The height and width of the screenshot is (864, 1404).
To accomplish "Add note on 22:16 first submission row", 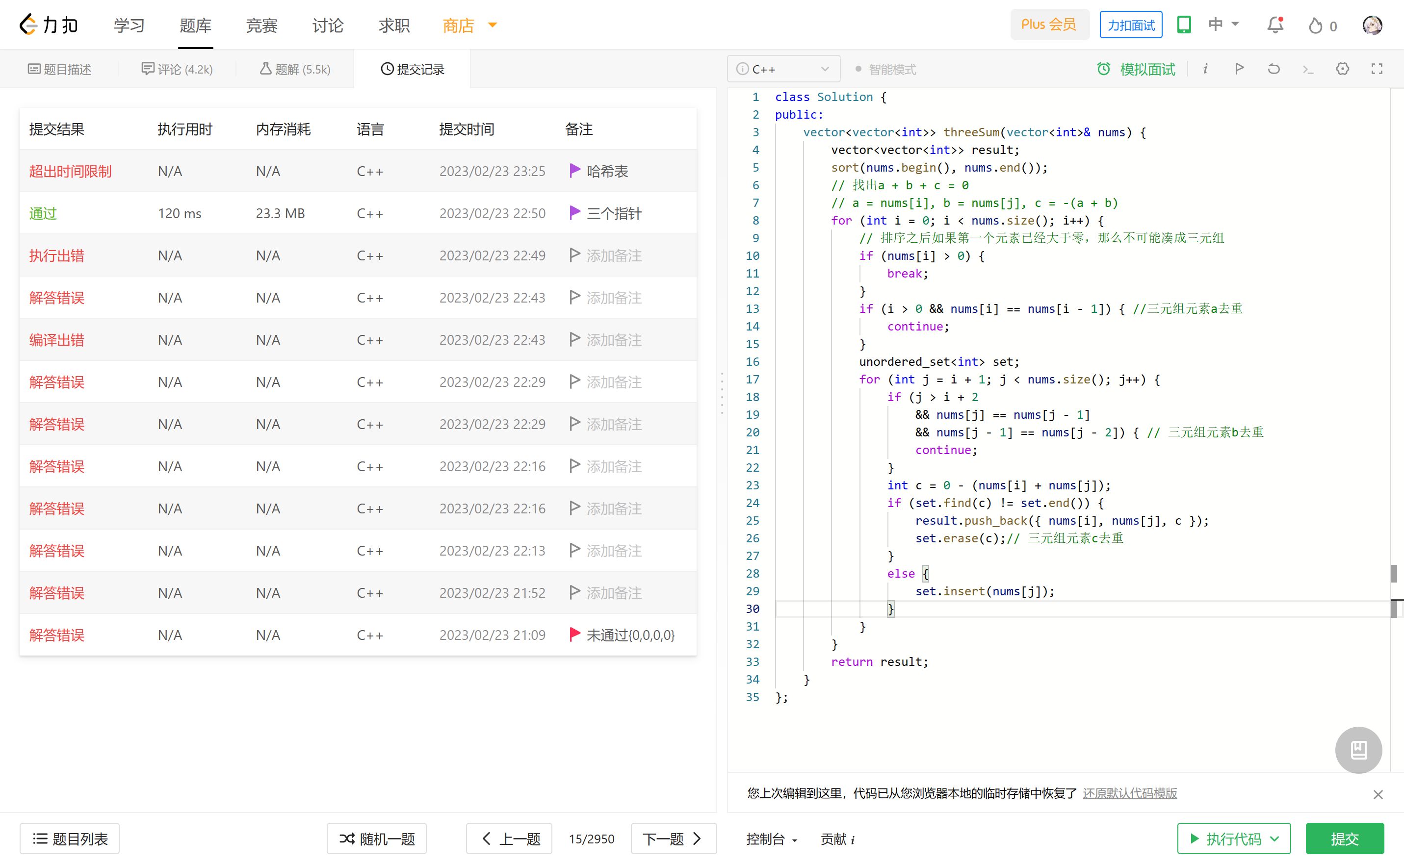I will pyautogui.click(x=614, y=466).
